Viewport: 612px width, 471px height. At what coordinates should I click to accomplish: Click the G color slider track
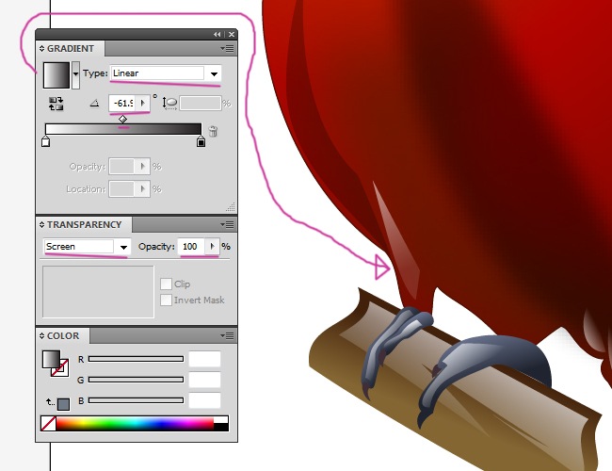(x=136, y=380)
